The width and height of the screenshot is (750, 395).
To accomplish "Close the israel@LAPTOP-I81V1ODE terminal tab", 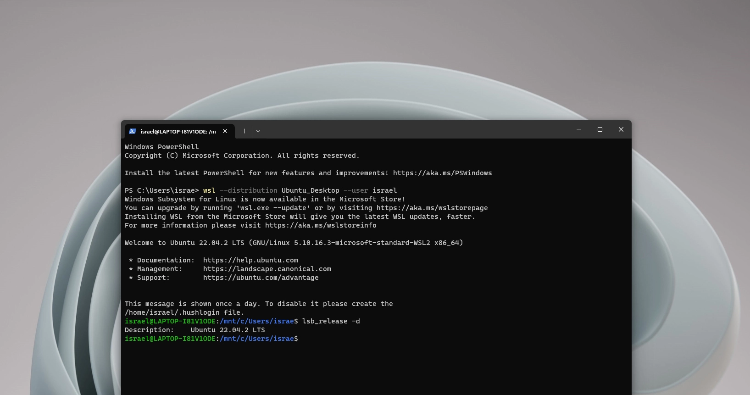I will (225, 131).
